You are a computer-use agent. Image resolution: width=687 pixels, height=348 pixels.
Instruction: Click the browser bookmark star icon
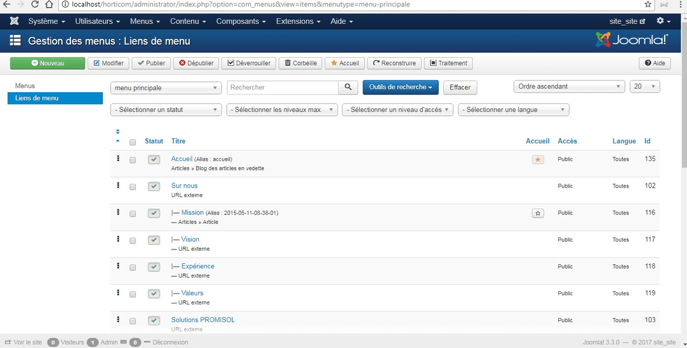pyautogui.click(x=648, y=5)
